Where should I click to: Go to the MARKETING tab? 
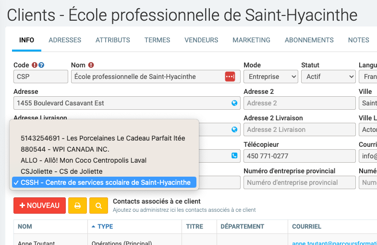[x=251, y=40]
